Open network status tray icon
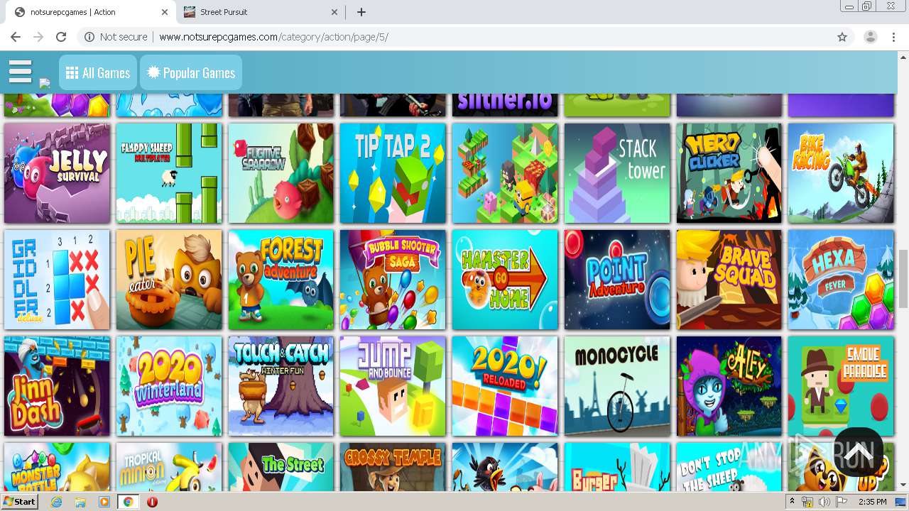909x511 pixels. [x=807, y=502]
